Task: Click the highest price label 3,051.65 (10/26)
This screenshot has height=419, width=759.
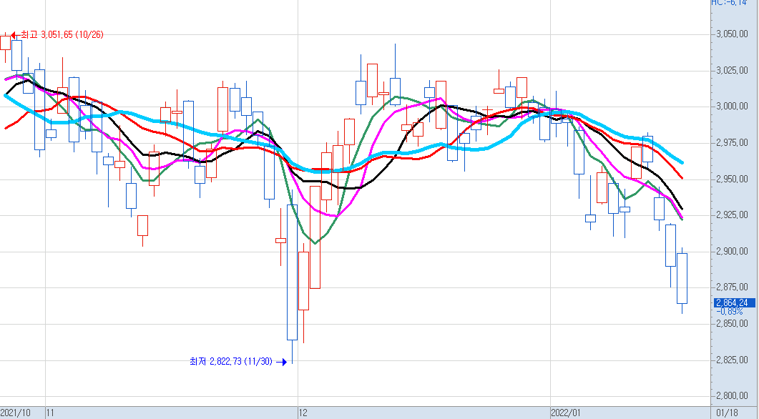Action: 62,34
